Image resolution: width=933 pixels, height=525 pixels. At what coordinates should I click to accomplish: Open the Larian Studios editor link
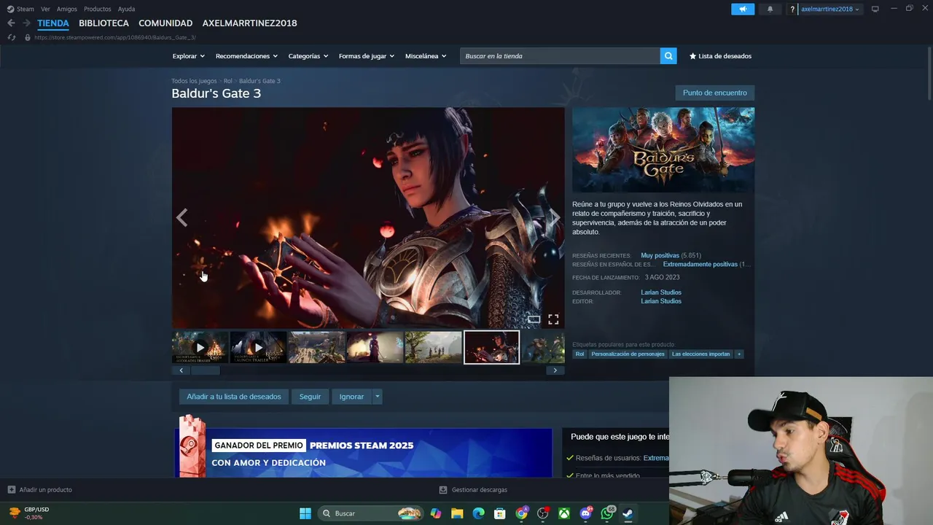click(661, 301)
